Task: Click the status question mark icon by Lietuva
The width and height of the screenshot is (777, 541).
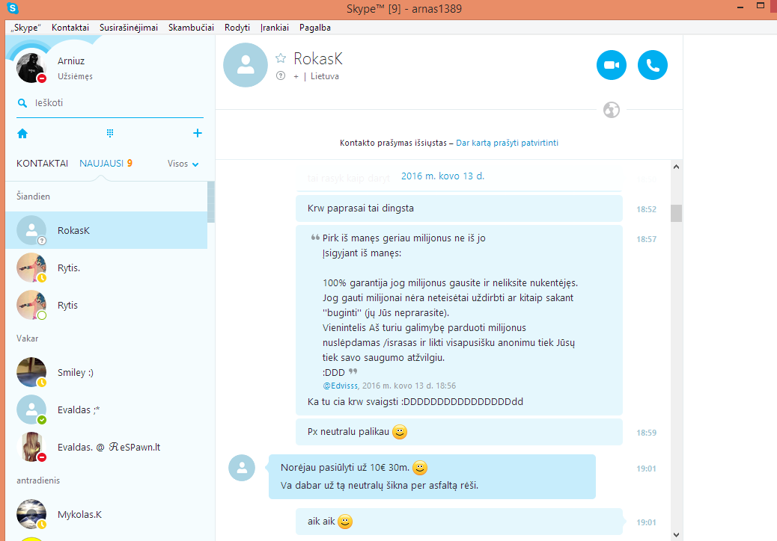Action: tap(281, 75)
